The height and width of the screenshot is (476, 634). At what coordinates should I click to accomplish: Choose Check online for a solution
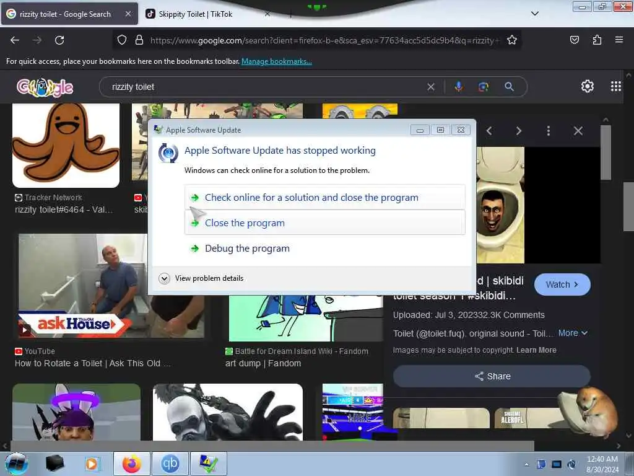324,198
